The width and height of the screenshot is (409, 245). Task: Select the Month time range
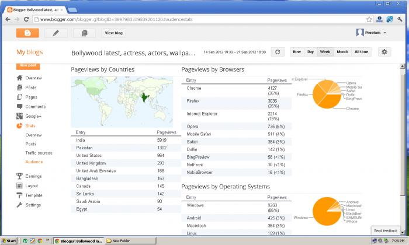pos(342,52)
